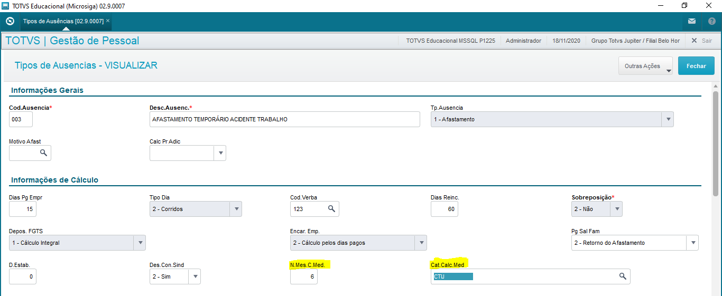Click N.Mes.C.Med. field
The height and width of the screenshot is (296, 722).
(x=304, y=276)
